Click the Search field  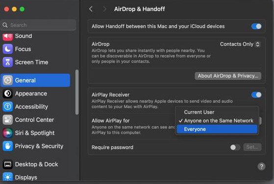click(38, 25)
